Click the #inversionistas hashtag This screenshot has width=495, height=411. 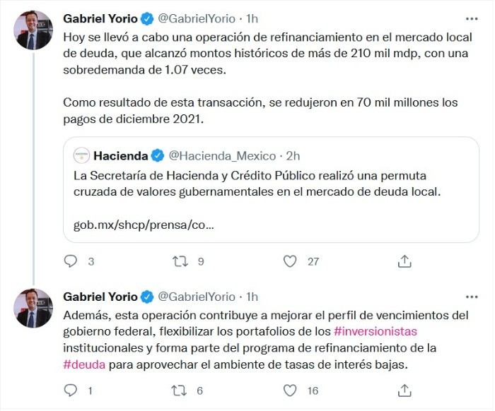click(375, 330)
